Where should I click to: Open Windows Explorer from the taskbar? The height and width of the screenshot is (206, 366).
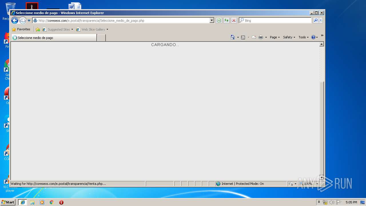click(32, 202)
